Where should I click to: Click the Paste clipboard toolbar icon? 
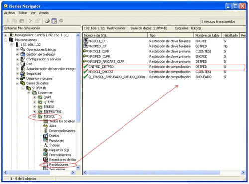22,21
